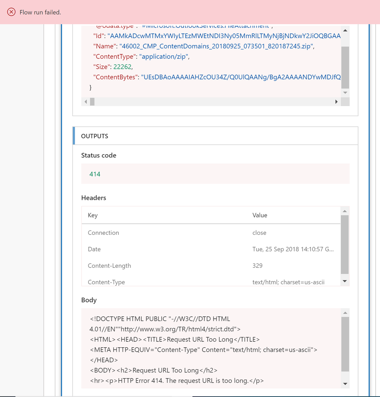Click the right arrow of horizontal JSON scrollbar
This screenshot has height=397, width=380.
point(336,102)
